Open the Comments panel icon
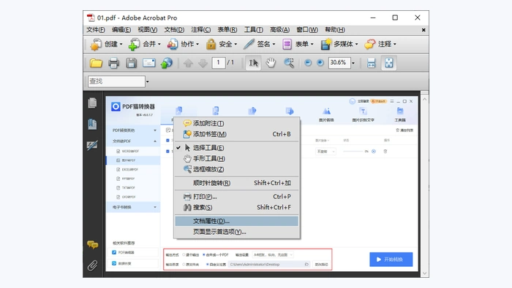The width and height of the screenshot is (512, 288). [92, 244]
